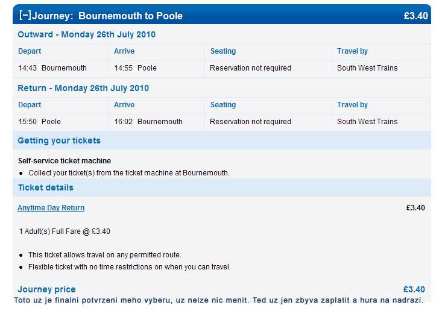Screen dimensions: 445x311
Task: Click the Self-service ticket machine heading
Action: click(x=65, y=161)
